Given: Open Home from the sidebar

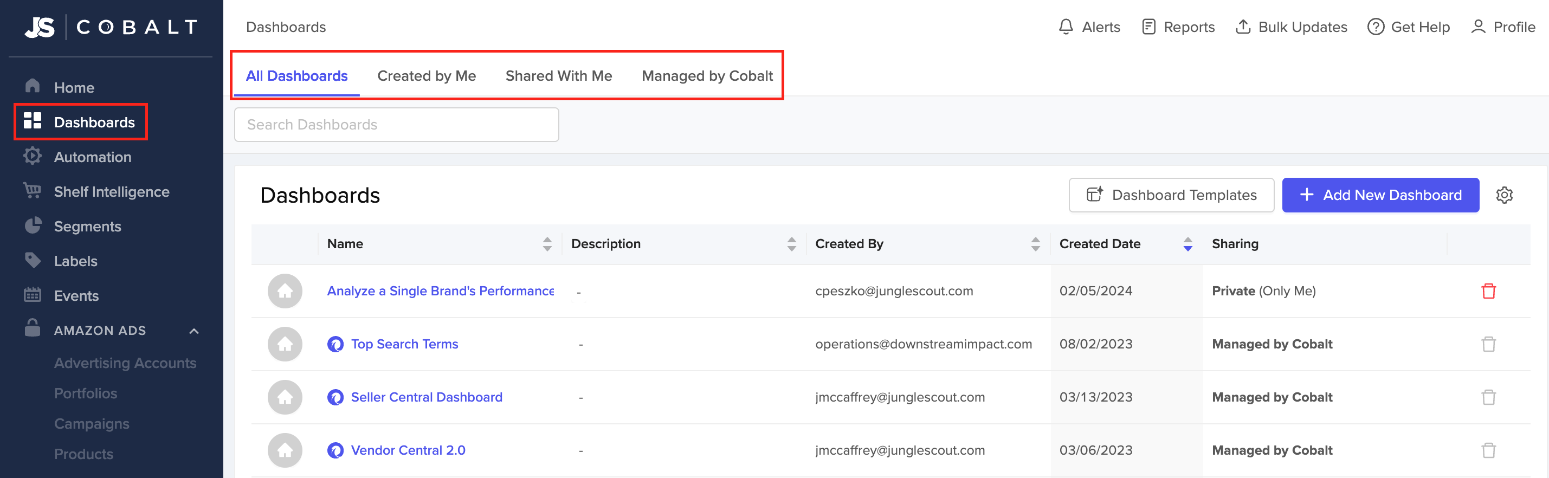Looking at the screenshot, I should [74, 88].
